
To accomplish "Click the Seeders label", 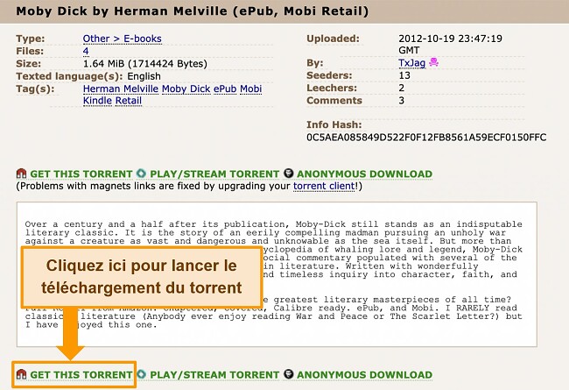I will [x=329, y=75].
